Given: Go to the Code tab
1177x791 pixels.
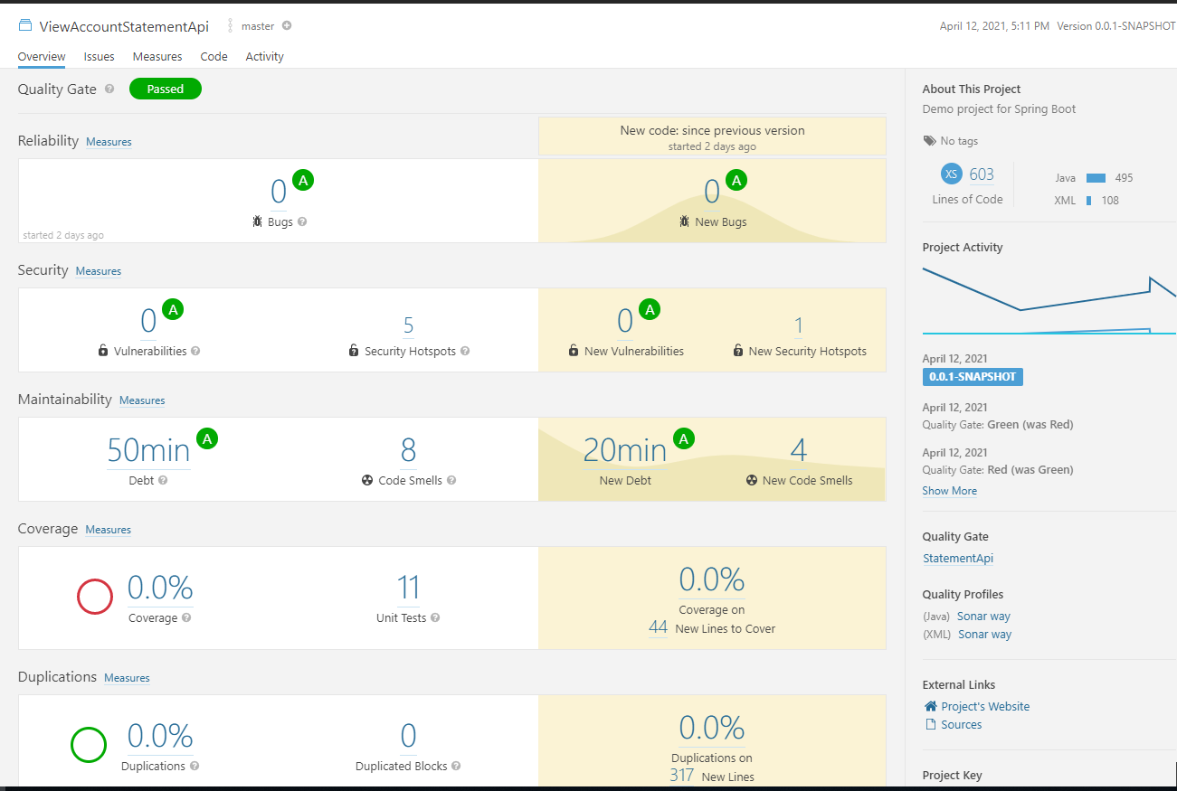Looking at the screenshot, I should [x=214, y=56].
